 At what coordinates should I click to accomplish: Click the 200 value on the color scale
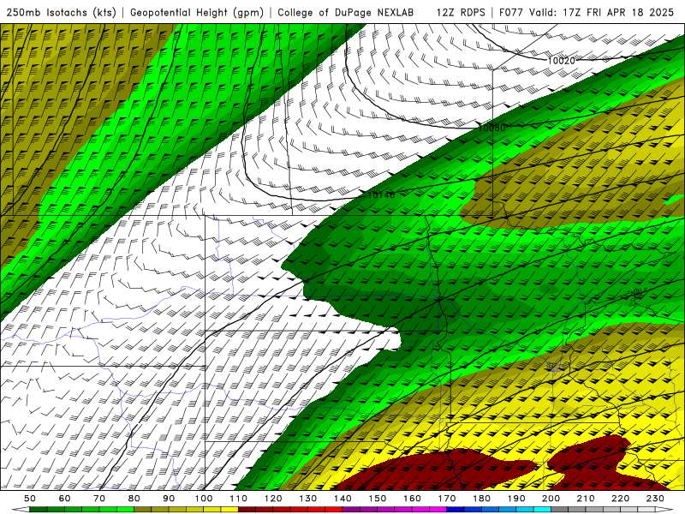pyautogui.click(x=551, y=499)
